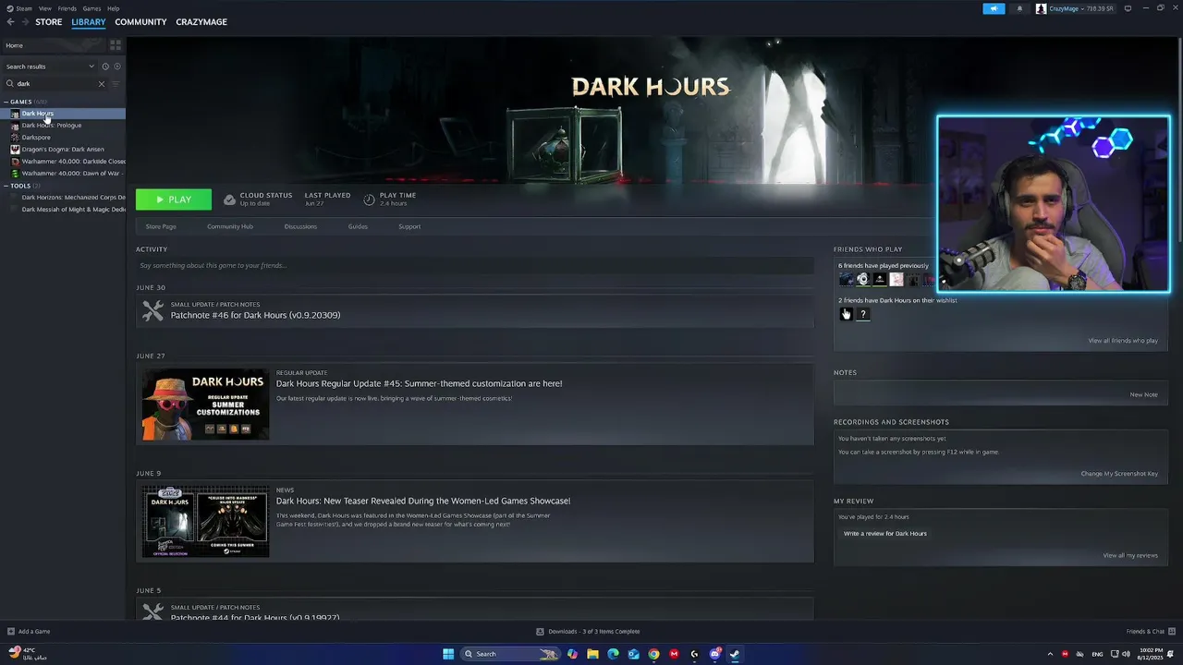Open the Store Page link for Dark Hours

pos(161,226)
